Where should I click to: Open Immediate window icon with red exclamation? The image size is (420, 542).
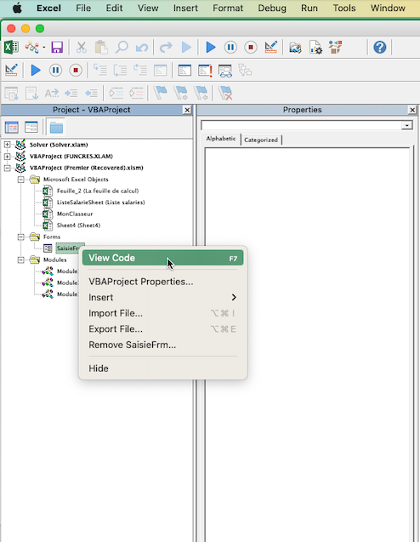[x=205, y=70]
